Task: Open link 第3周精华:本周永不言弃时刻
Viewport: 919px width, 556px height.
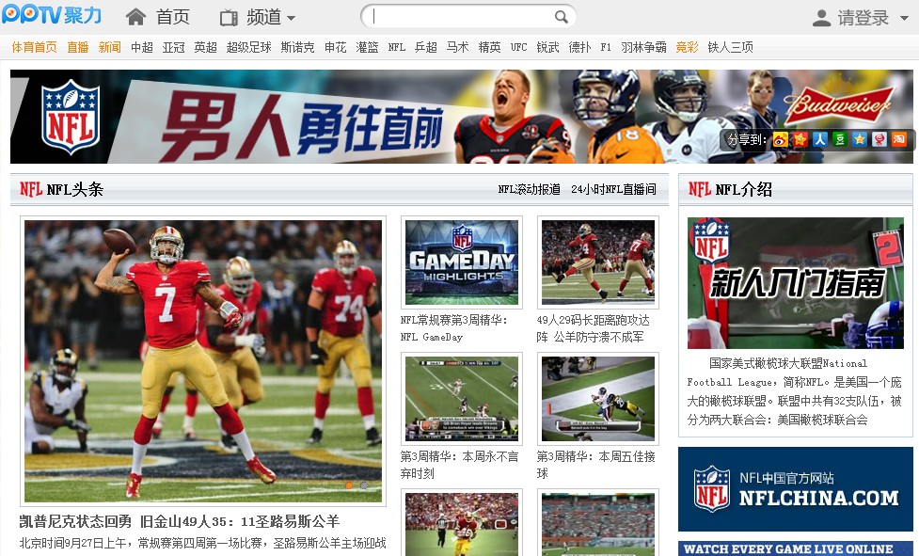Action: click(459, 465)
